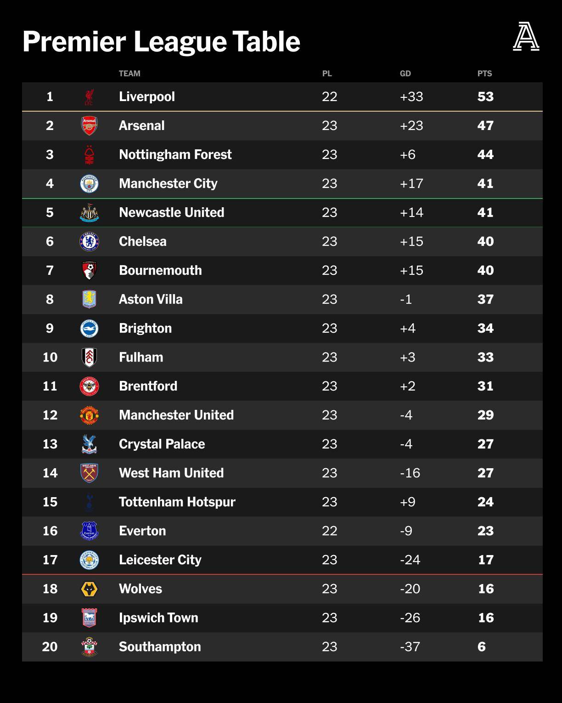Screen dimensions: 562x703
Task: Select the Newcastle United crest
Action: click(x=89, y=213)
